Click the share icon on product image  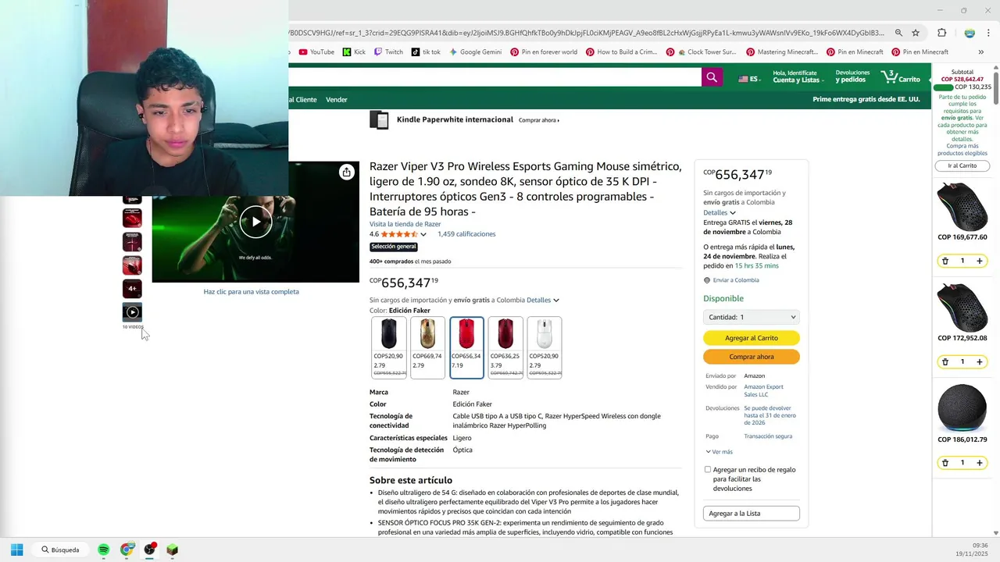[x=346, y=173]
